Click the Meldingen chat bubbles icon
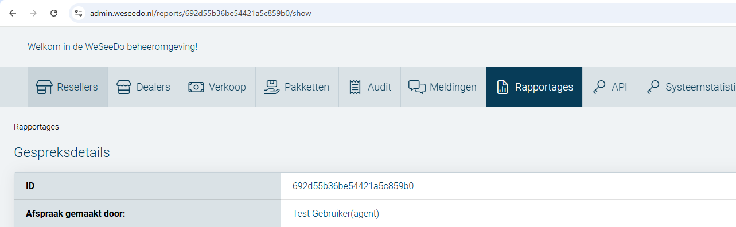Viewport: 736px width, 227px height. (x=417, y=87)
